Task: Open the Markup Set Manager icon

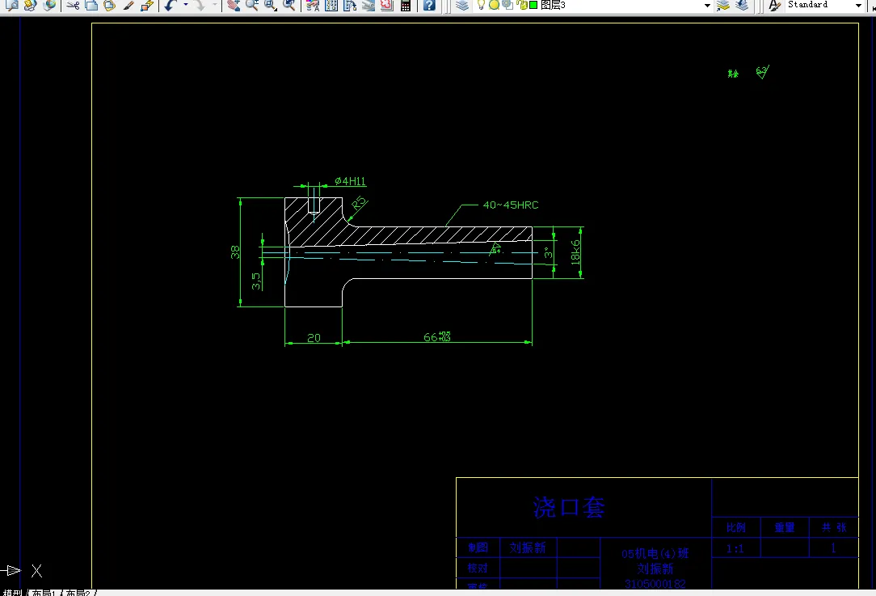Action: pyautogui.click(x=387, y=6)
